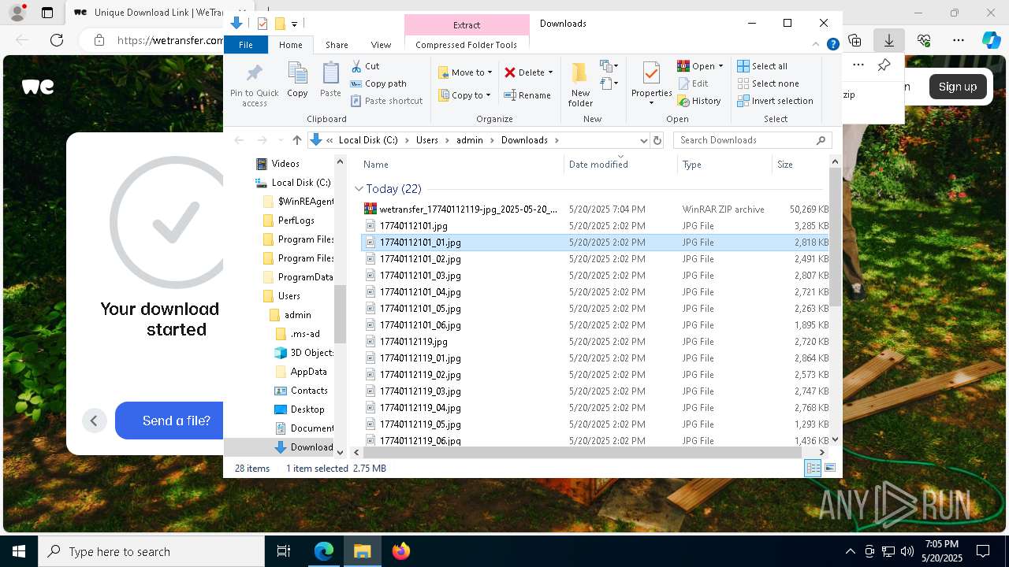Click the Windows taskbar search box
The image size is (1009, 567).
151,551
